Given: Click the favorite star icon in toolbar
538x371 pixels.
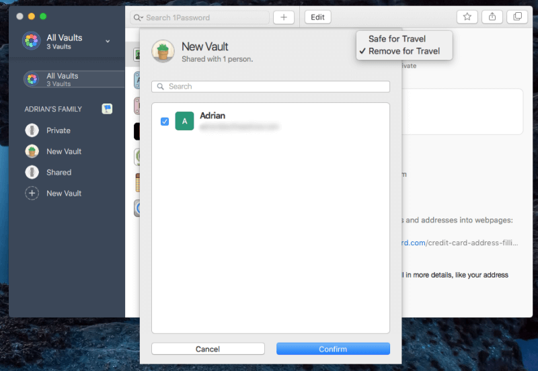Looking at the screenshot, I should (x=467, y=17).
